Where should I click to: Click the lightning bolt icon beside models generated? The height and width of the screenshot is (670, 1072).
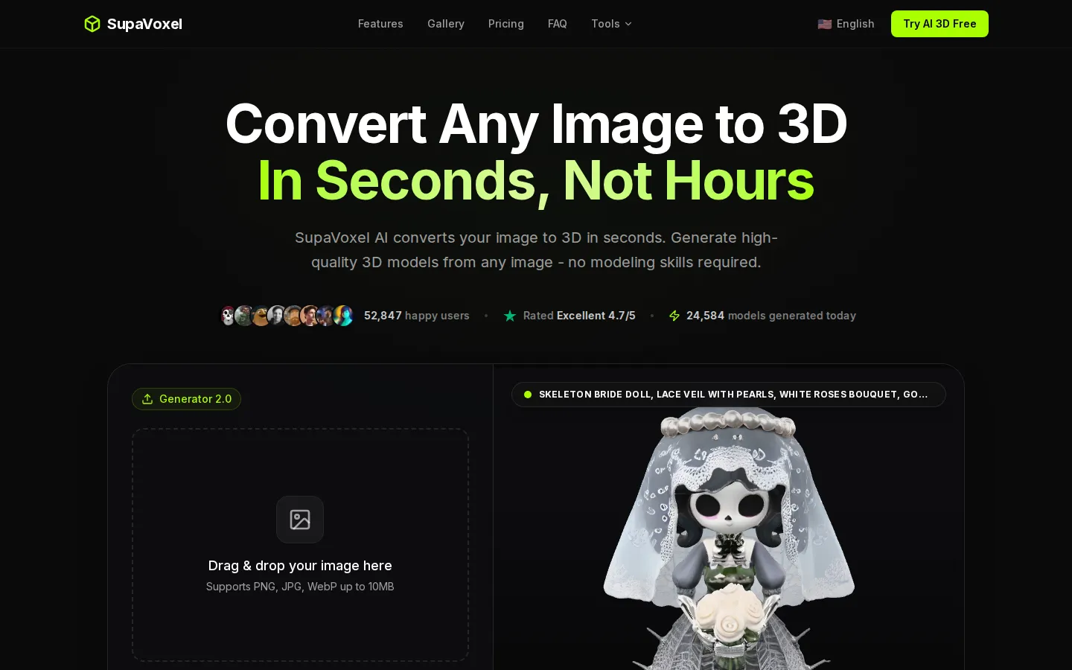674,316
